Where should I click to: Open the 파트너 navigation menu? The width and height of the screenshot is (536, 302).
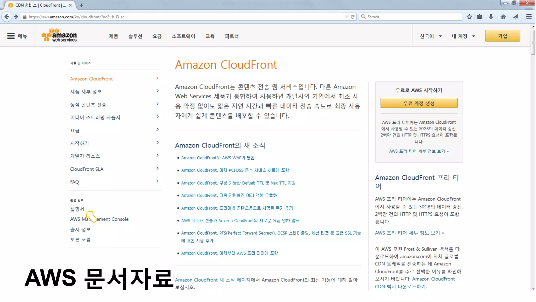(232, 36)
